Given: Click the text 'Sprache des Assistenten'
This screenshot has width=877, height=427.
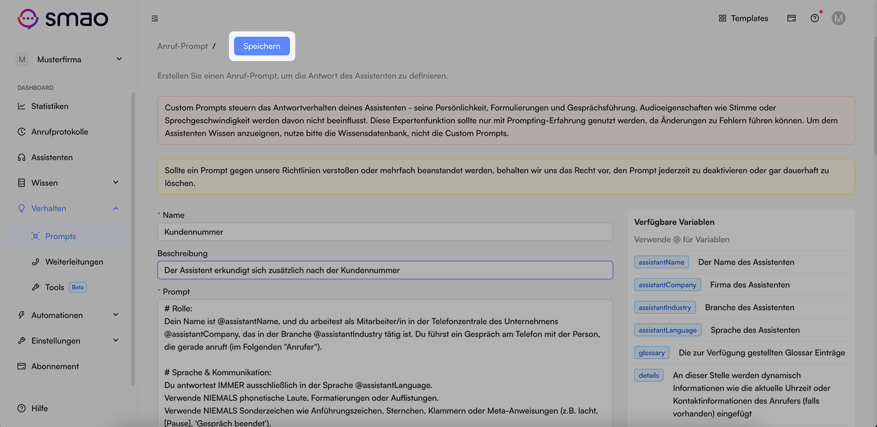Looking at the screenshot, I should pos(755,330).
